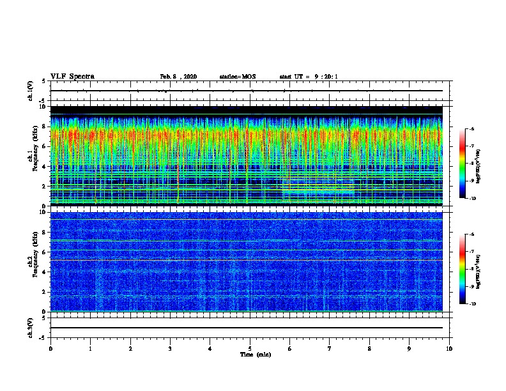Click time axis tick label "0"
506x391 pixels.
(50, 349)
